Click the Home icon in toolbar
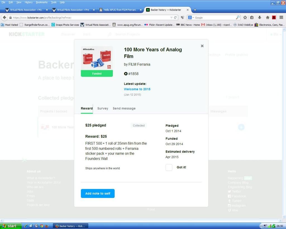 tap(267, 18)
